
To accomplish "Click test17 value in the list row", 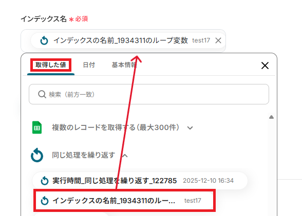I will 193,201.
